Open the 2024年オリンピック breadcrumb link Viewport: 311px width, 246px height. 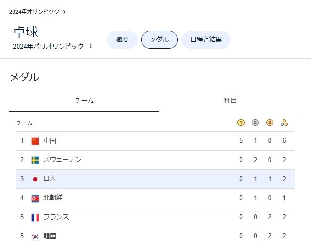click(34, 12)
